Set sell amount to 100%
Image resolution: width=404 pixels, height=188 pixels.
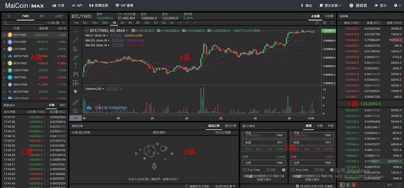pos(328,149)
